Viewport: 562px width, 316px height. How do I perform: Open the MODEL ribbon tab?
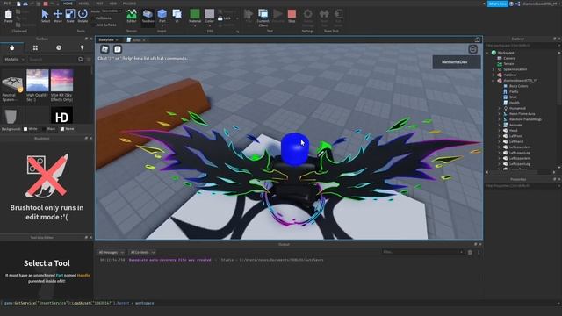point(83,4)
